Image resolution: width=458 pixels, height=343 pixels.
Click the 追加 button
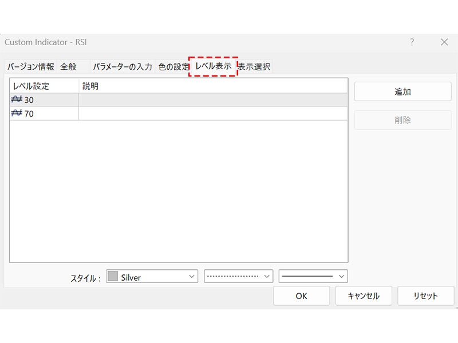point(402,91)
